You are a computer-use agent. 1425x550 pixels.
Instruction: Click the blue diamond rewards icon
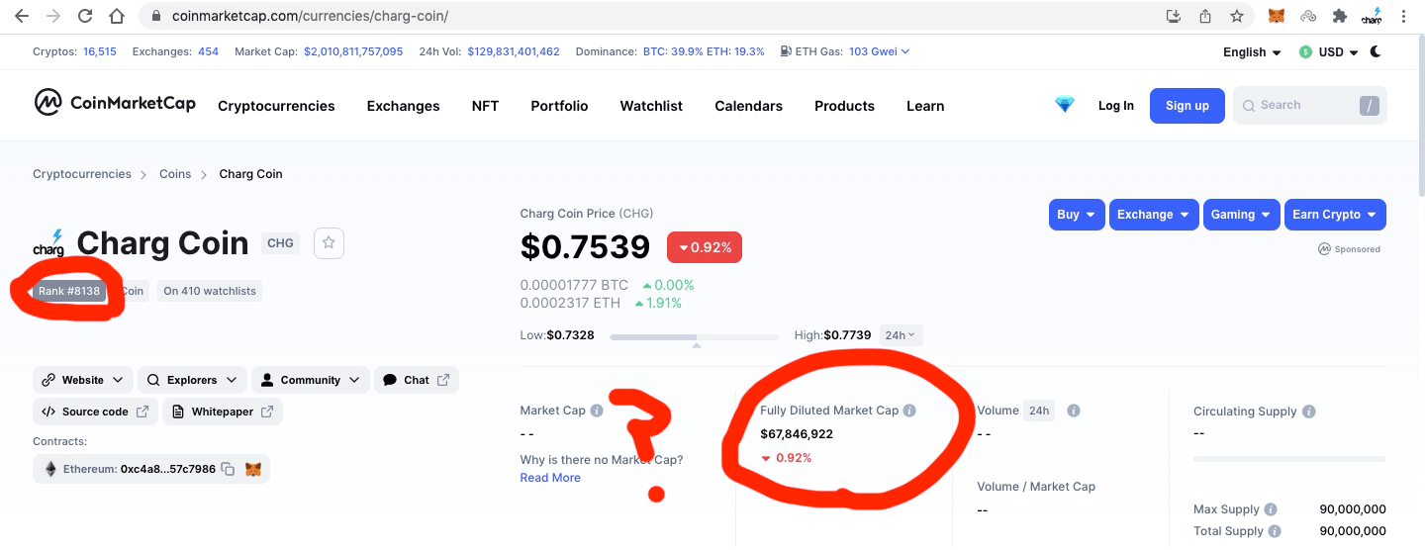[1065, 105]
